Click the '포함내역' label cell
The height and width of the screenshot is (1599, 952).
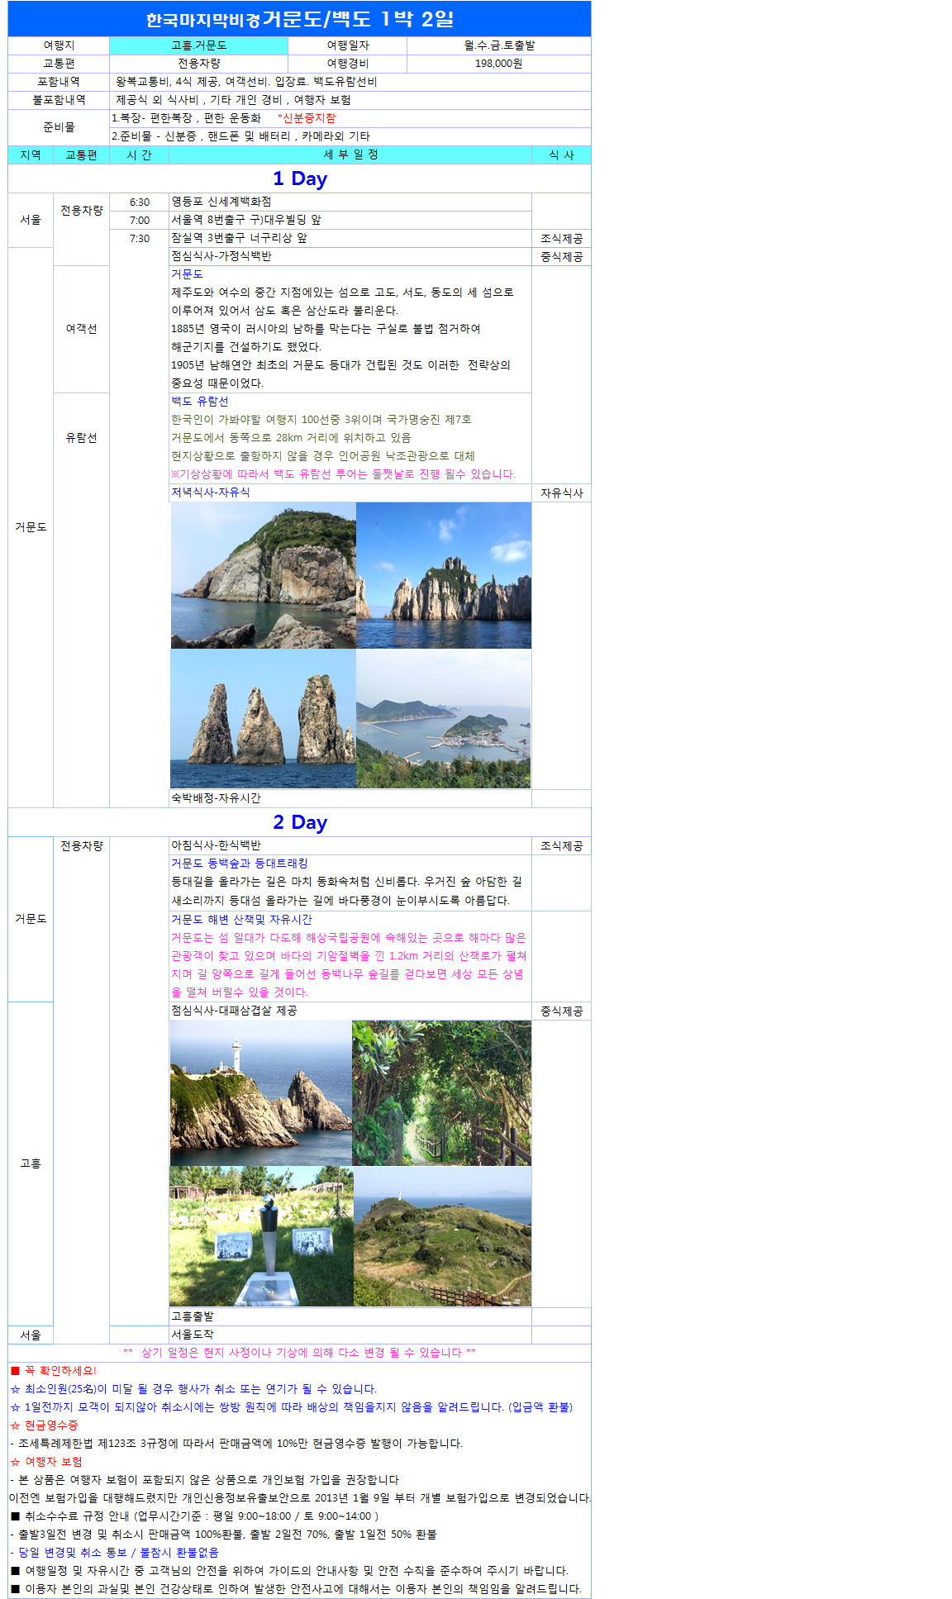pos(59,82)
